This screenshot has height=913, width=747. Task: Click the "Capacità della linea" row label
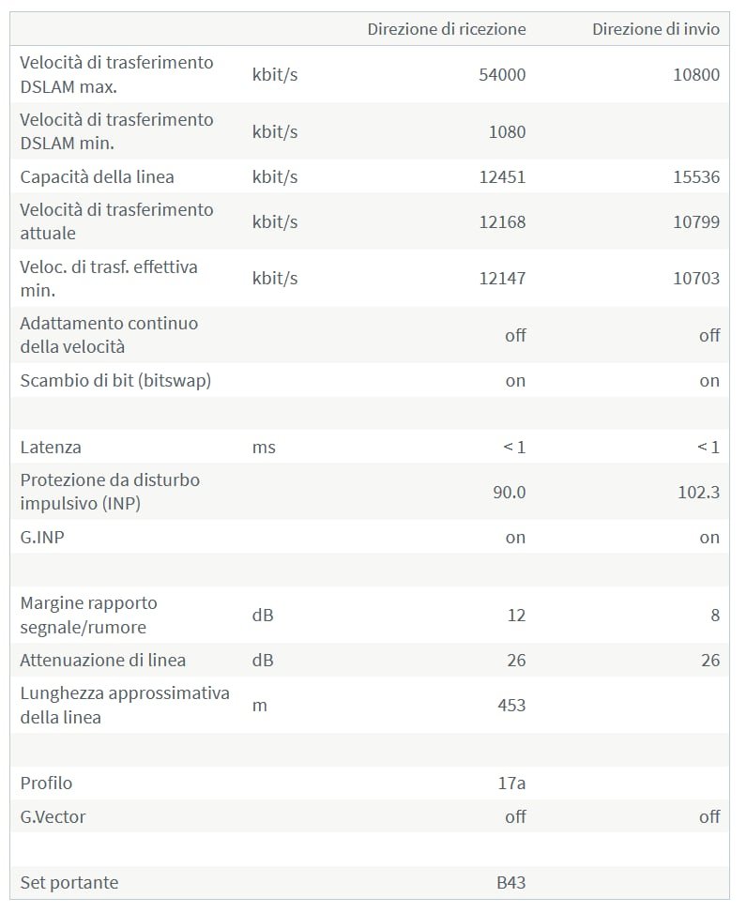97,176
